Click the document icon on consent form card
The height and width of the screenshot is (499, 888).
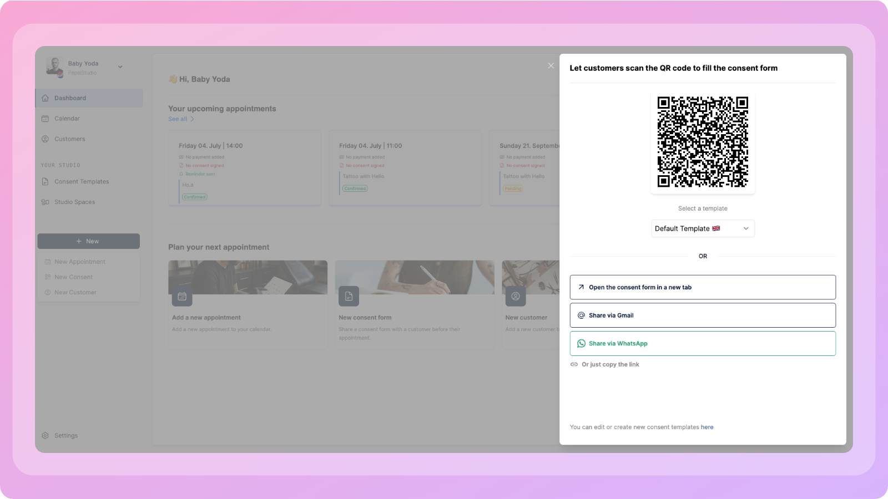pyautogui.click(x=349, y=297)
